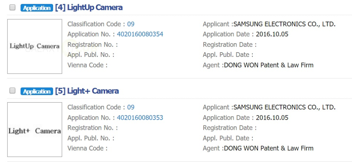Image resolution: width=352 pixels, height=167 pixels.
Task: Click the DONG WON agent name in entry [5]
Action: pos(268,148)
